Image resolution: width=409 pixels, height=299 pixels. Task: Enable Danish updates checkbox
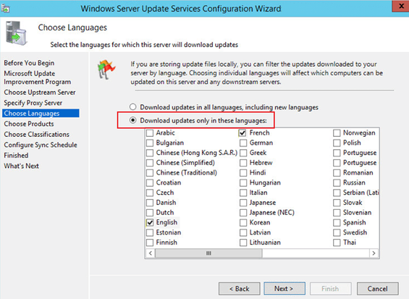tap(150, 203)
